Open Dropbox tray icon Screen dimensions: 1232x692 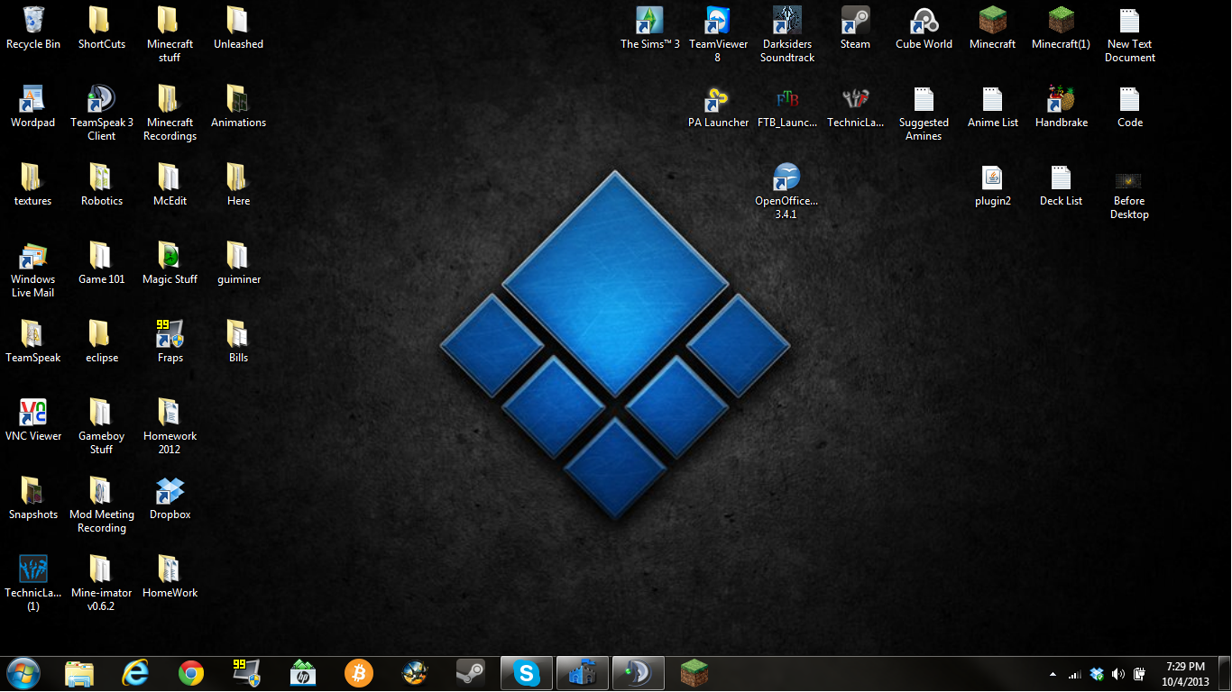[1097, 674]
